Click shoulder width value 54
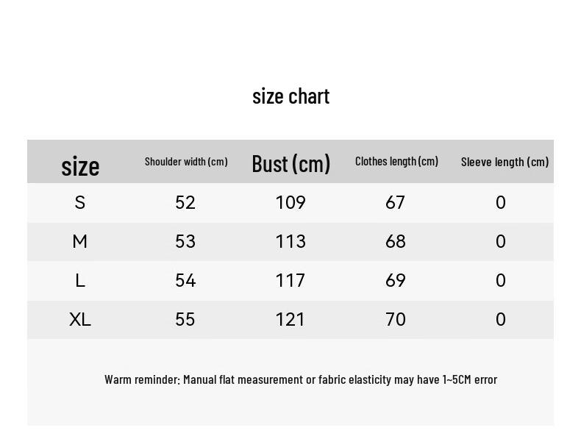The image size is (581, 436). 185,280
